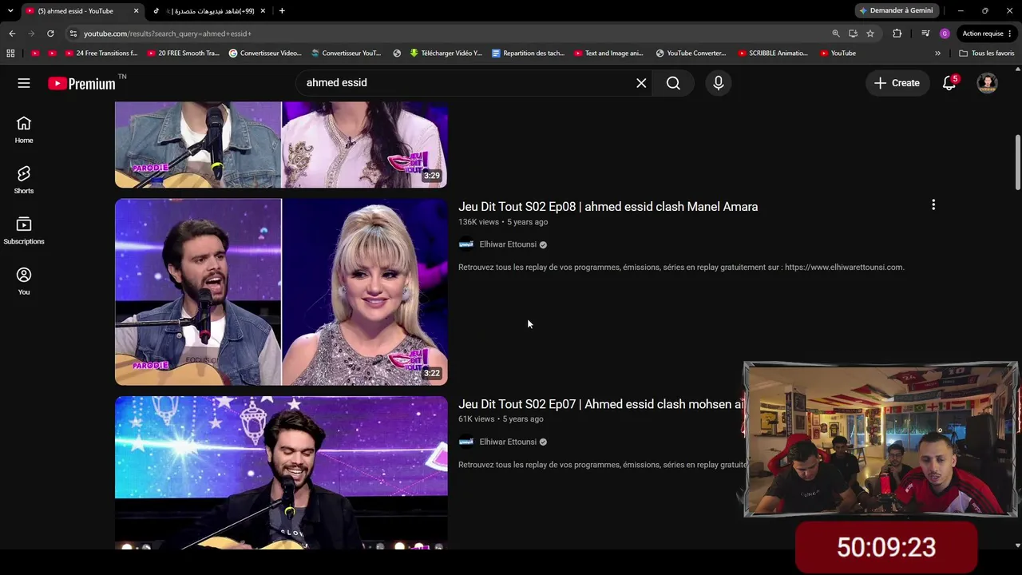Bookmark this page with the star

coord(870,34)
